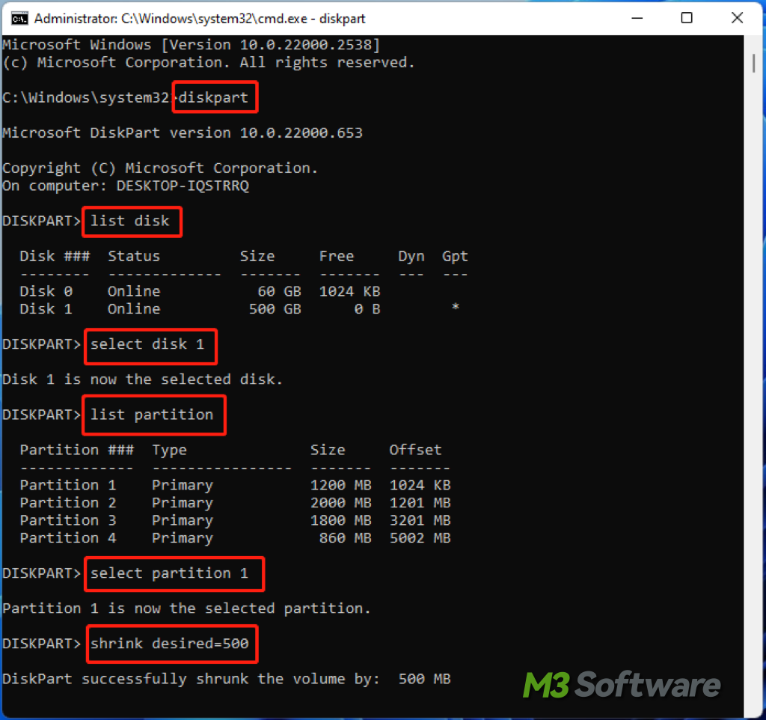Image resolution: width=766 pixels, height=720 pixels.
Task: Click the 'Free' column header
Action: [336, 256]
